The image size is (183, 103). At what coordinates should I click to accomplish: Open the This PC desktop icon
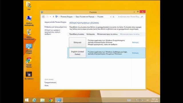click(29, 21)
